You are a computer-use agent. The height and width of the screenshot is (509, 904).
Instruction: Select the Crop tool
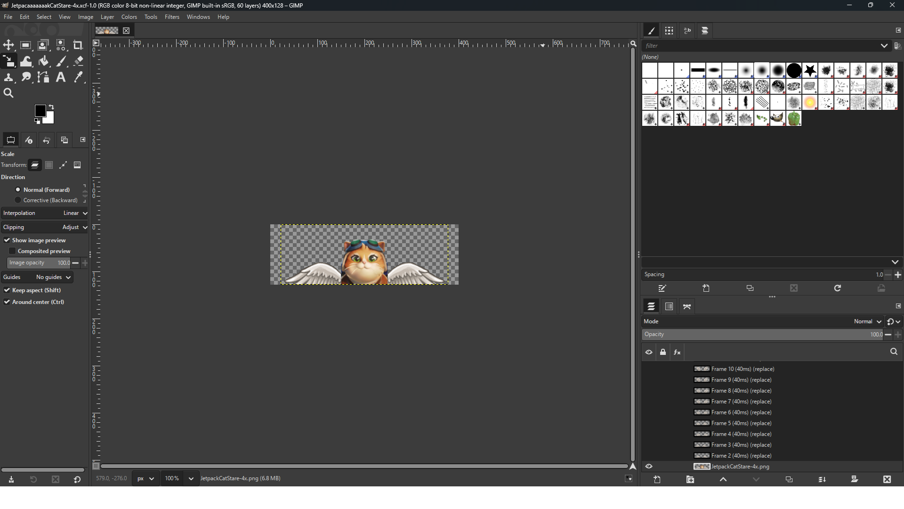78,45
